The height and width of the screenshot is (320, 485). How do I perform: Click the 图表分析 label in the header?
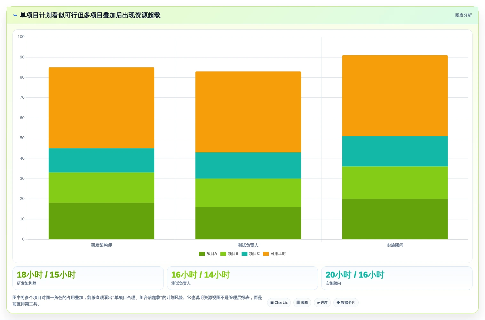click(x=463, y=15)
